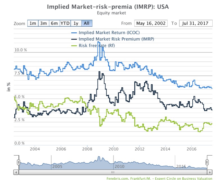Image resolution: width=216 pixels, height=180 pixels.
Task: Click the To date field
Action: [196, 23]
